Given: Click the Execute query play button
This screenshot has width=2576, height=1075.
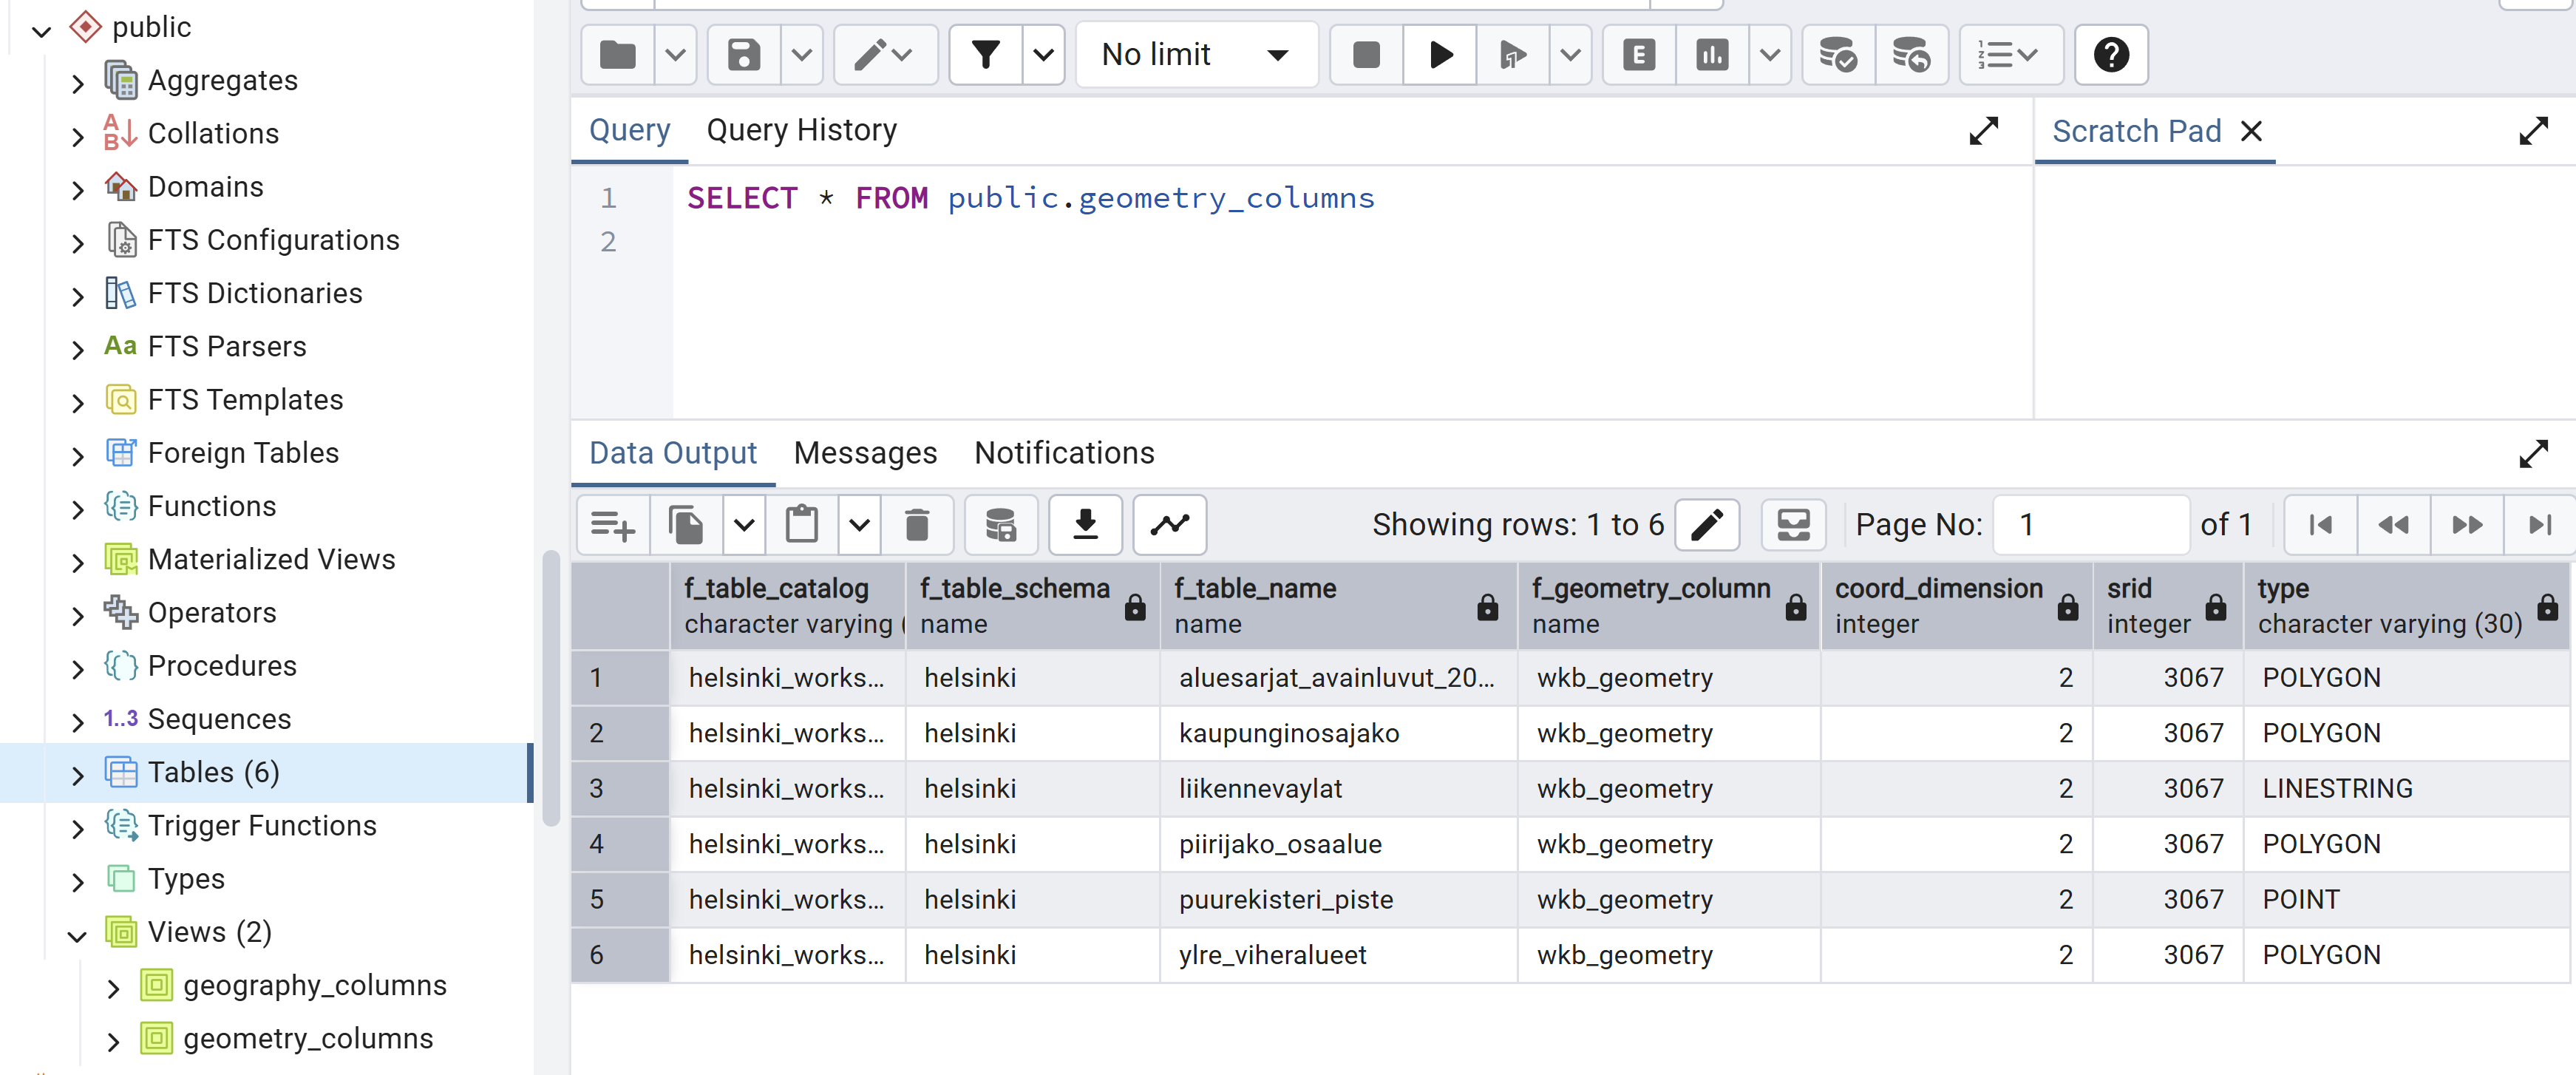Looking at the screenshot, I should 1440,55.
